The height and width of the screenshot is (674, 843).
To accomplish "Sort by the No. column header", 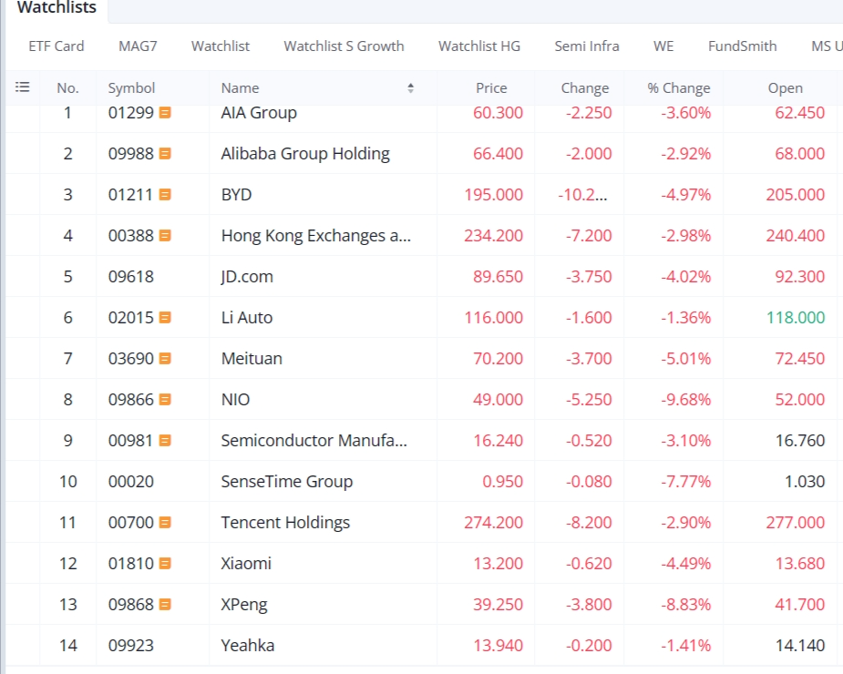I will 67,88.
